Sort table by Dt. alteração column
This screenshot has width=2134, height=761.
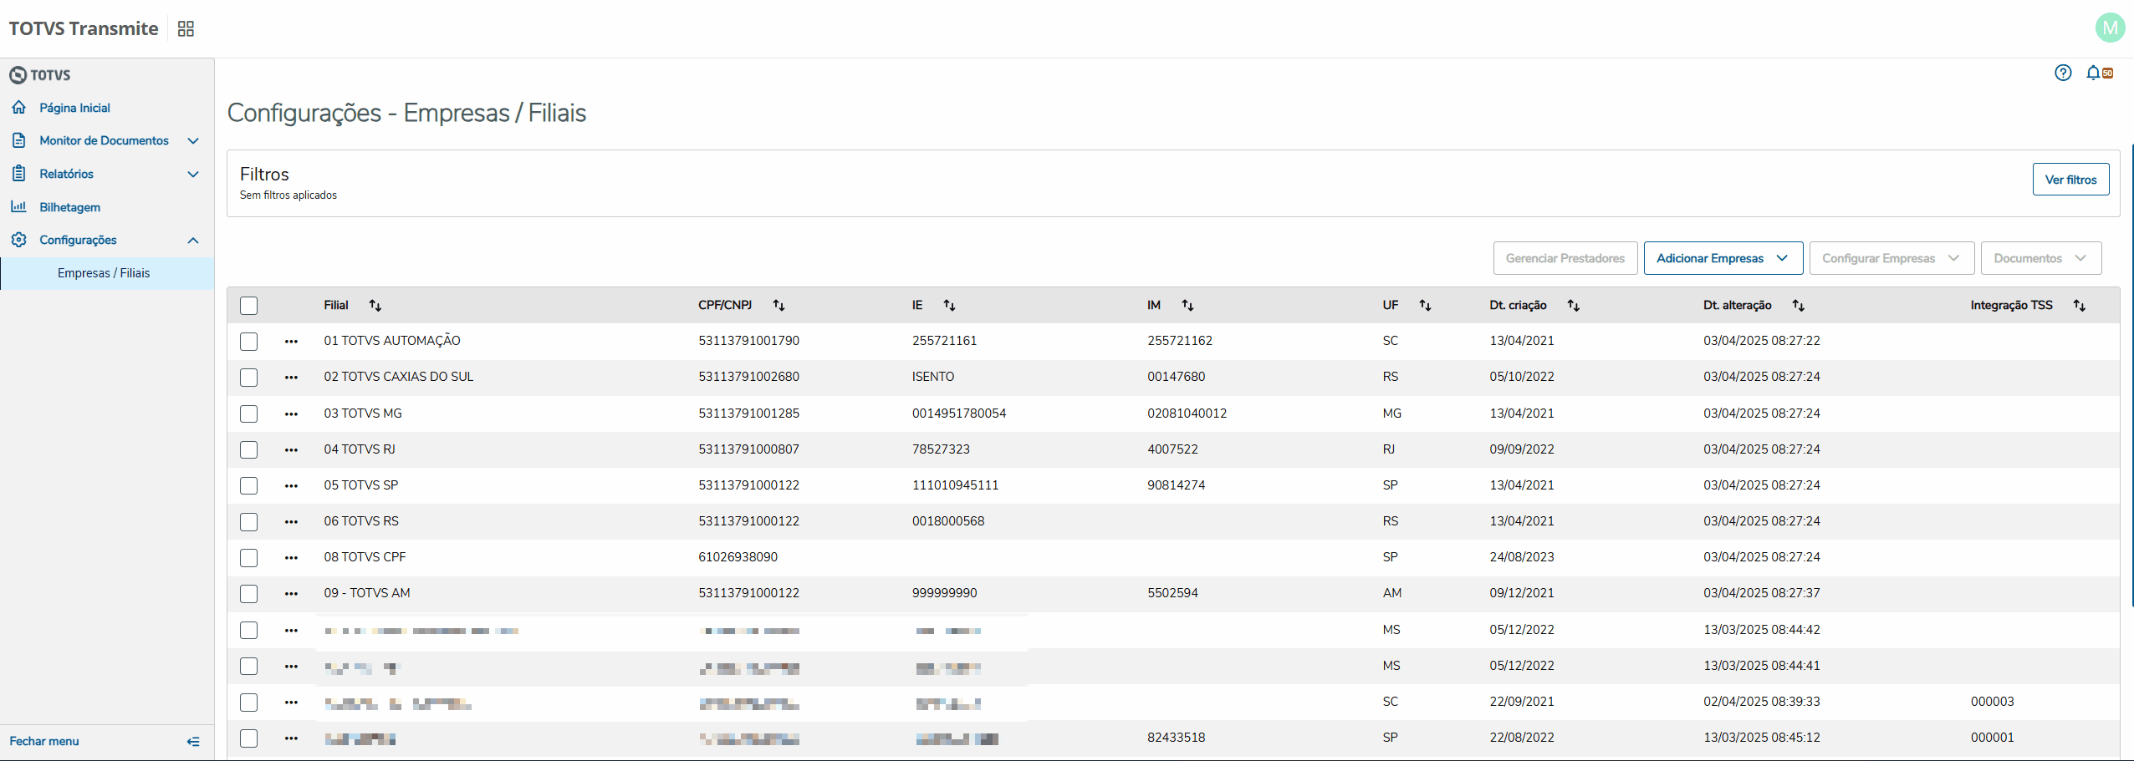coord(1798,306)
